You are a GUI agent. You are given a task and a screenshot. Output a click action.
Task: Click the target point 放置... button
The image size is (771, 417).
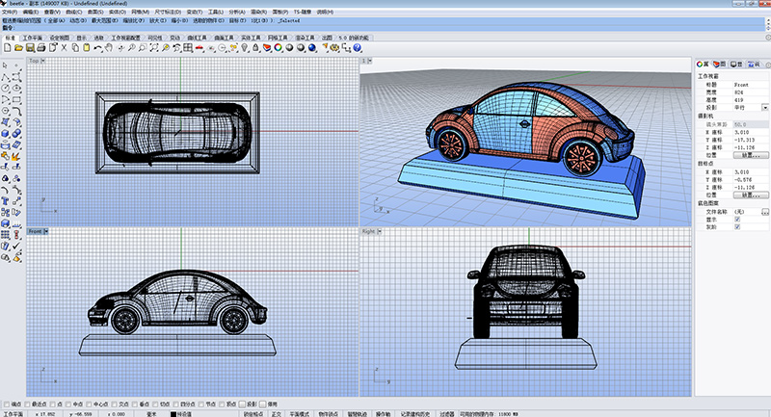pos(751,195)
